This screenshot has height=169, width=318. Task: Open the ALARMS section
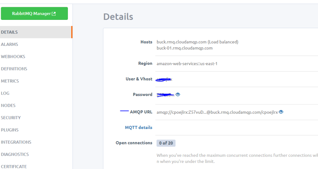tap(9, 44)
